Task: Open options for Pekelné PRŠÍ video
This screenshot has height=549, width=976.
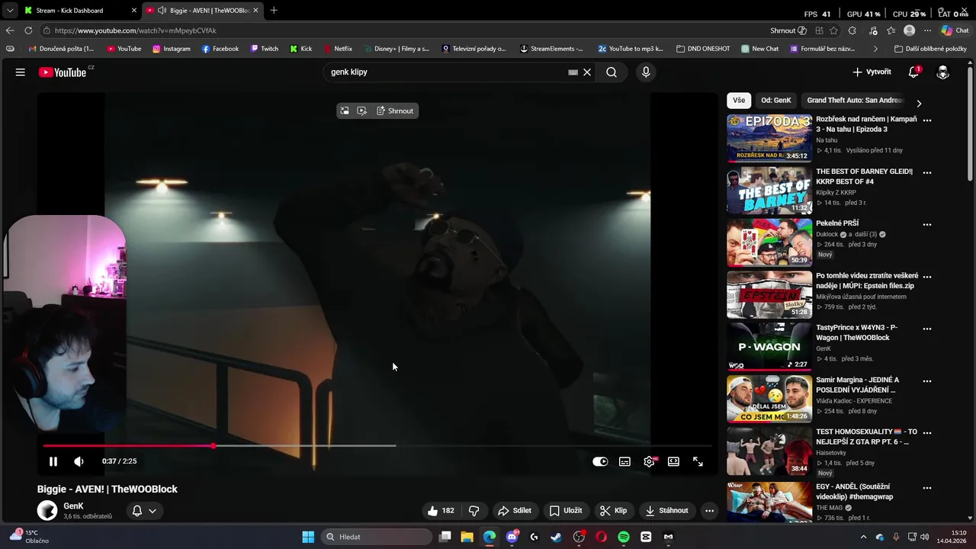Action: pos(927,225)
